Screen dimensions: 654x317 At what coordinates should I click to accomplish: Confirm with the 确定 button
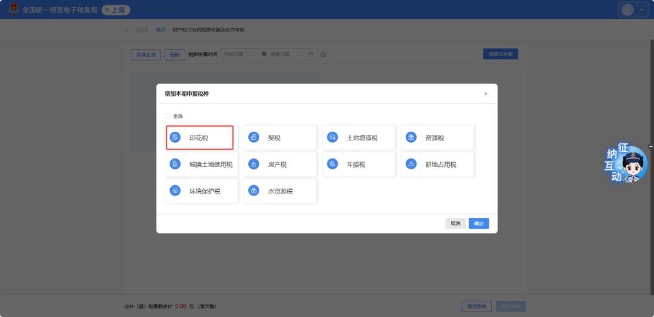[x=478, y=223]
